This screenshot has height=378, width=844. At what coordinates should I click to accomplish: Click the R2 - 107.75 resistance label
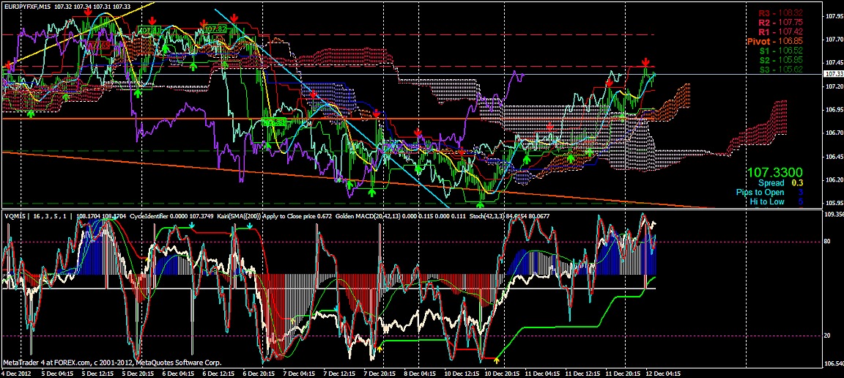(x=780, y=22)
